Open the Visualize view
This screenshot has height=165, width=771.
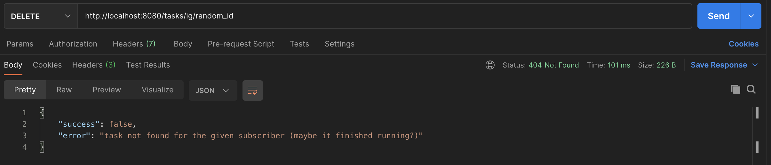click(x=157, y=90)
